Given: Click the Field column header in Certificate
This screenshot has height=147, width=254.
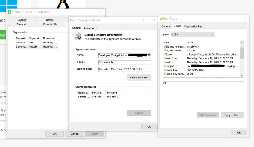Looking at the screenshot, I should point(174,43).
